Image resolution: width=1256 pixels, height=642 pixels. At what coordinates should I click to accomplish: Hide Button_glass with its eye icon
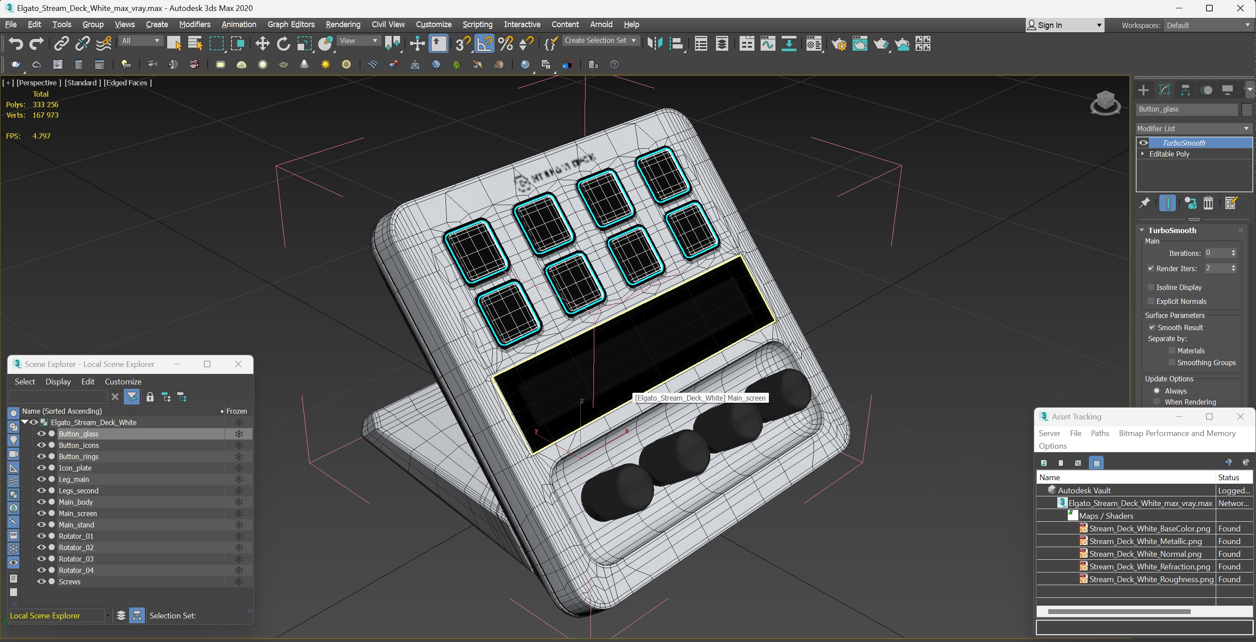[41, 433]
